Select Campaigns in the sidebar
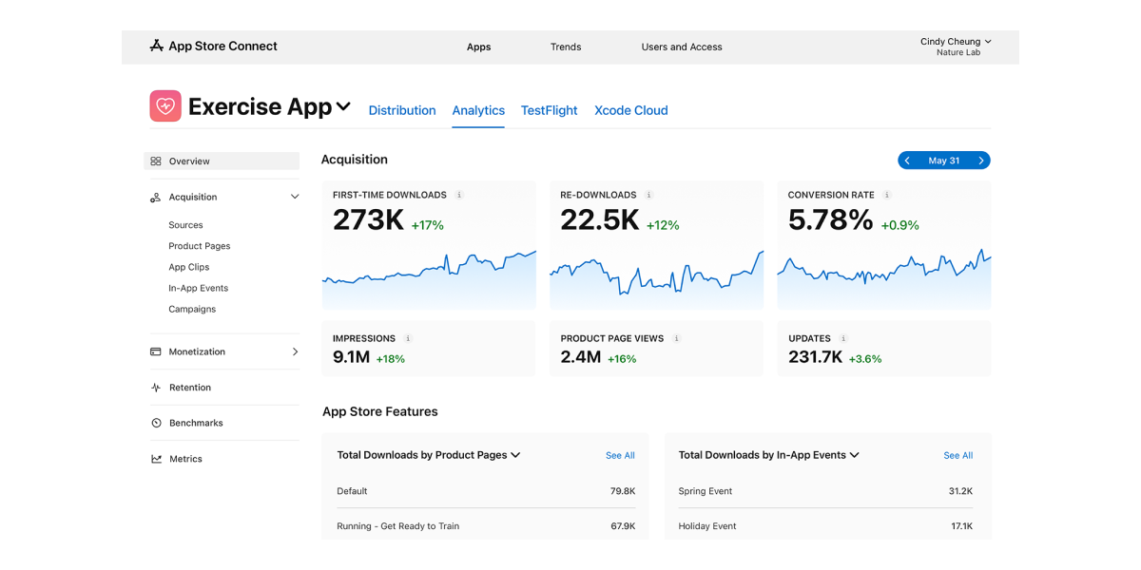This screenshot has width=1141, height=570. (192, 309)
